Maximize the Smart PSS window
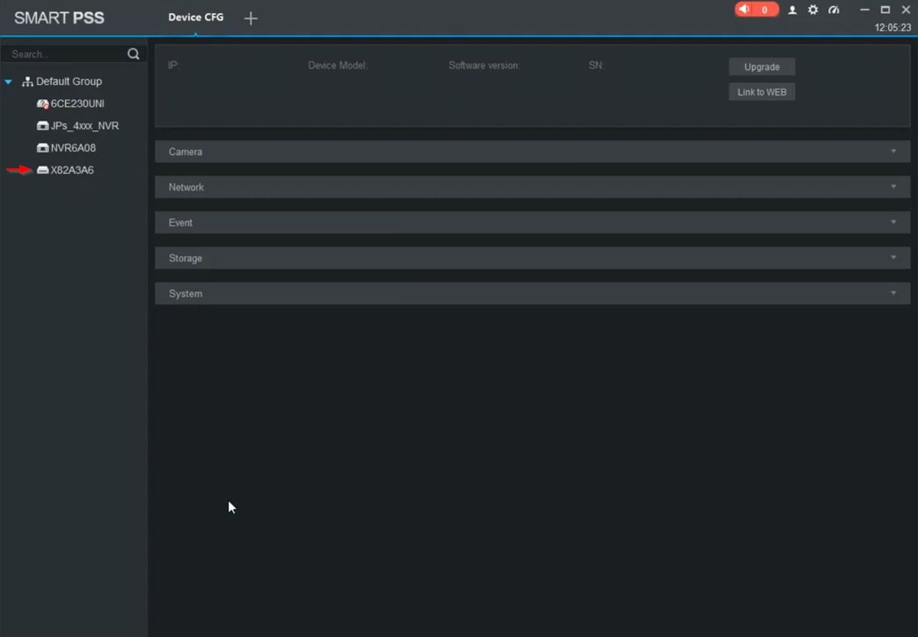Viewport: 918px width, 637px height. pyautogui.click(x=885, y=10)
